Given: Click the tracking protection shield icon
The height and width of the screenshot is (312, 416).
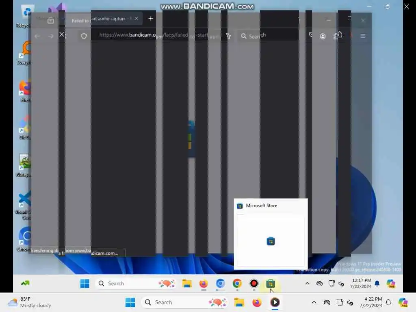Looking at the screenshot, I should click(84, 36).
